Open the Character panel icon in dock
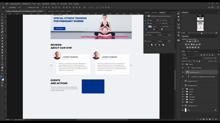The image size is (220, 123). click(178, 32)
